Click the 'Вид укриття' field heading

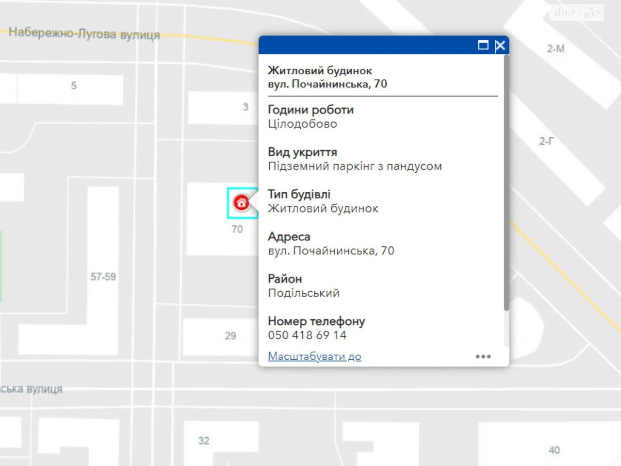302,152
